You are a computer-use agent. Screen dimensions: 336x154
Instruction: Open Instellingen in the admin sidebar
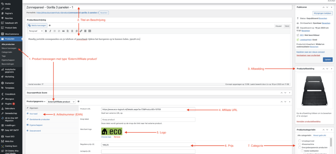pos(10,125)
